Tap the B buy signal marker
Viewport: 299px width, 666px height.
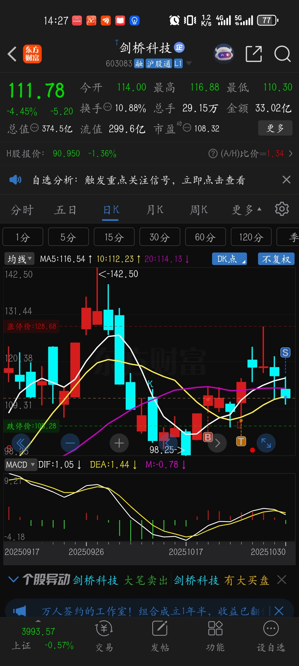[x=208, y=437]
